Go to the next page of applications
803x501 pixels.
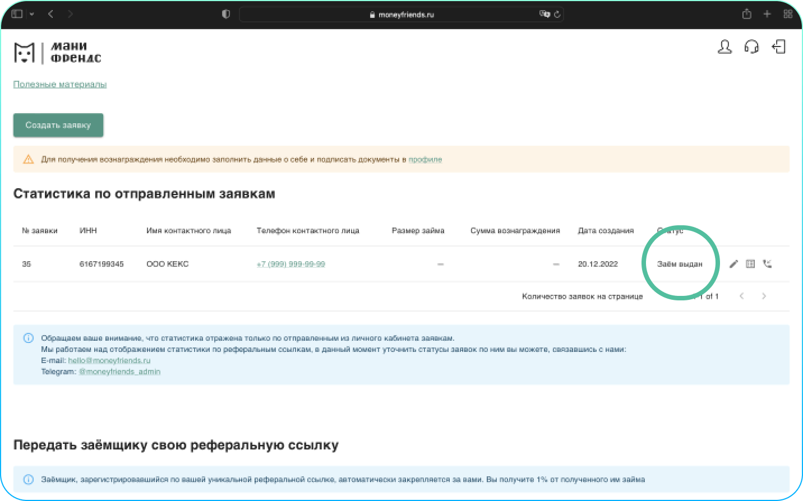pos(764,296)
